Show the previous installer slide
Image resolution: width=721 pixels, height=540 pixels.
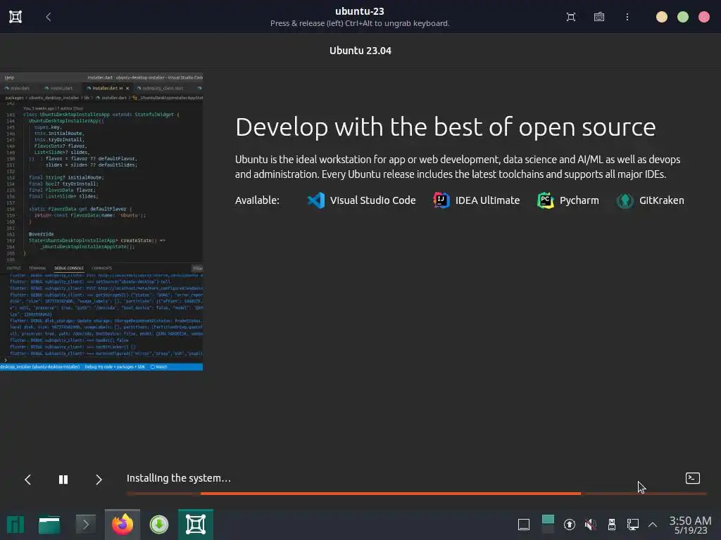(28, 480)
